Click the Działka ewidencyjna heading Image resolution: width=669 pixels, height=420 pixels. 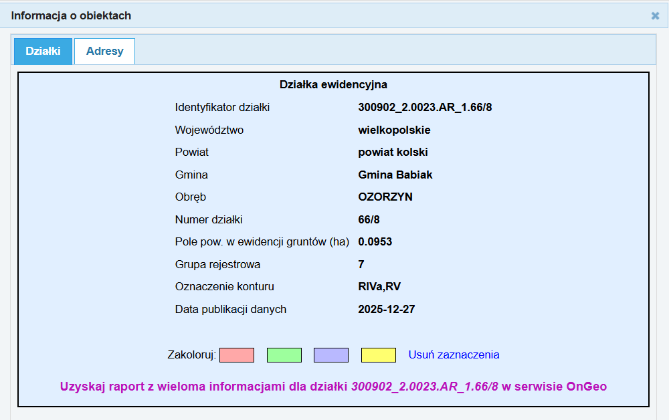point(333,85)
